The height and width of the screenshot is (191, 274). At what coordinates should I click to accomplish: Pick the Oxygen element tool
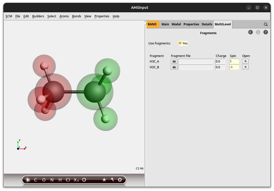tap(43, 180)
